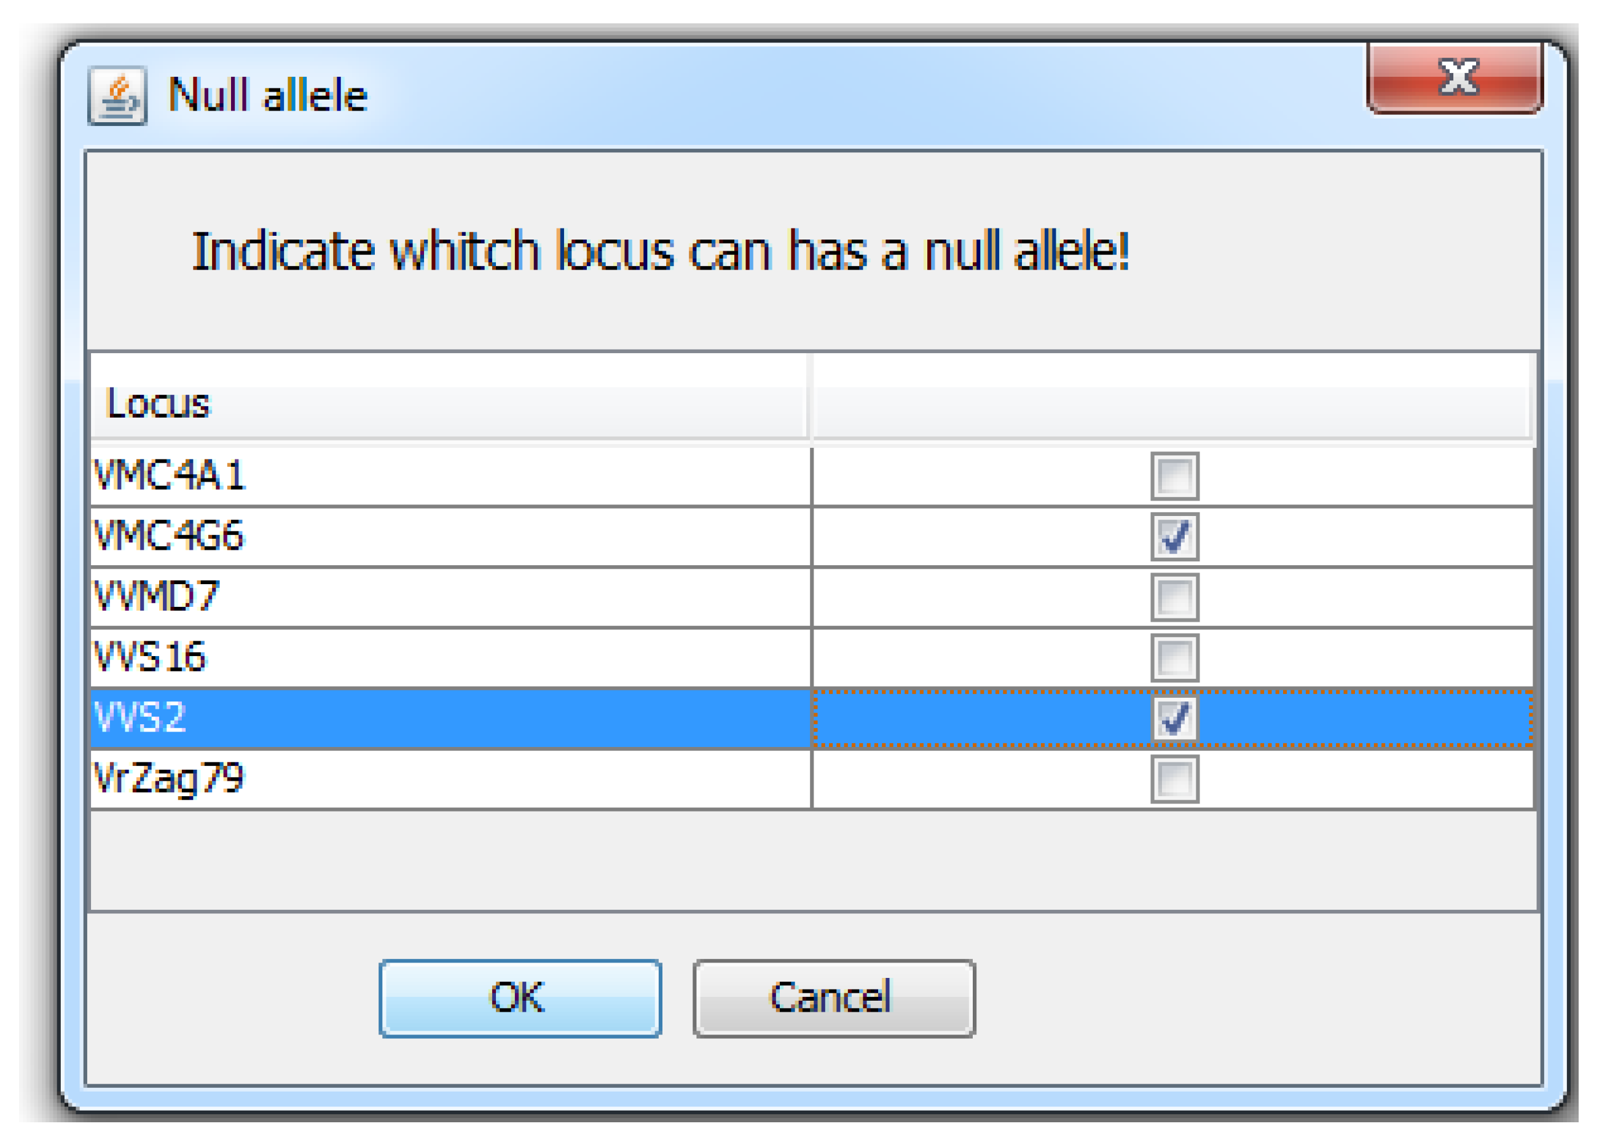Highlight the VVMD7 row
Image resolution: width=1602 pixels, height=1145 pixels.
point(451,598)
